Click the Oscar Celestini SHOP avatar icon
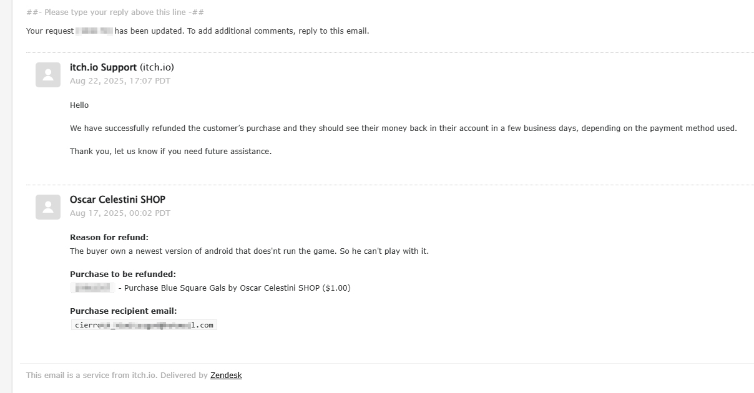 (48, 207)
